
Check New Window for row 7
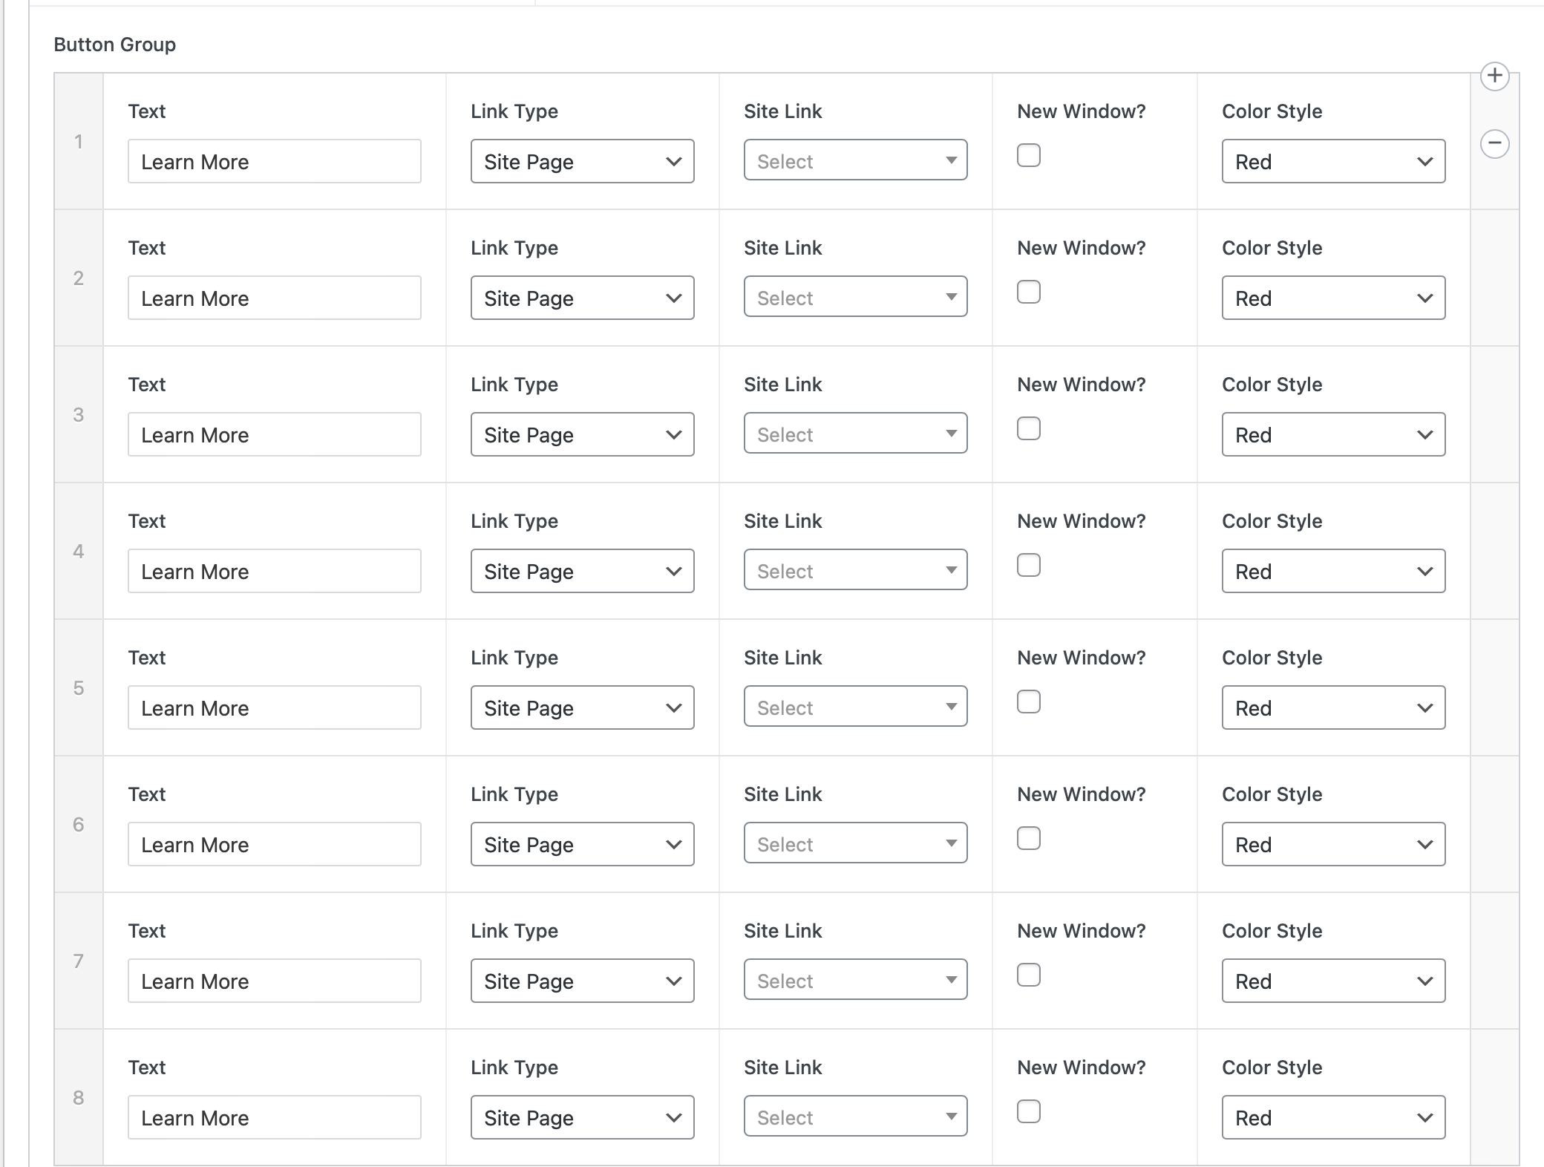(1028, 975)
